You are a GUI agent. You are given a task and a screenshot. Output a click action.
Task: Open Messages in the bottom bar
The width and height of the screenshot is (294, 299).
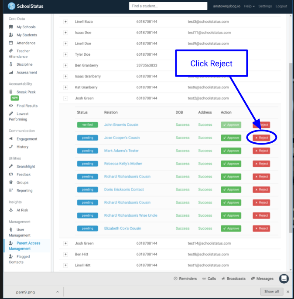tap(262, 279)
